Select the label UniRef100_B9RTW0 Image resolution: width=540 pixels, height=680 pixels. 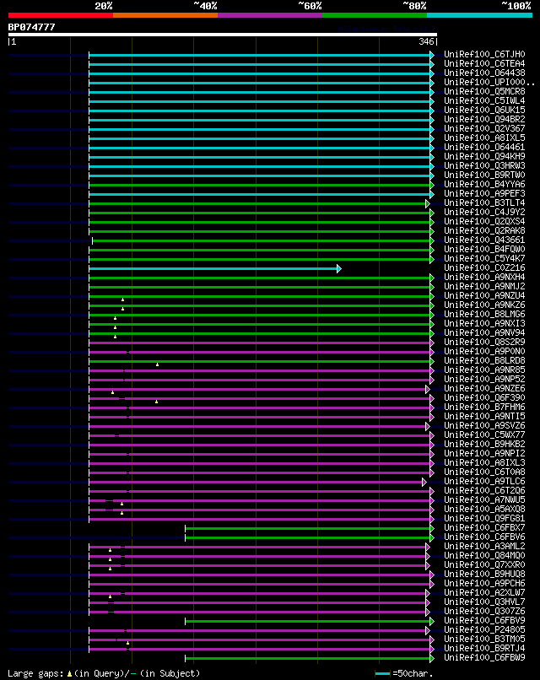point(484,175)
